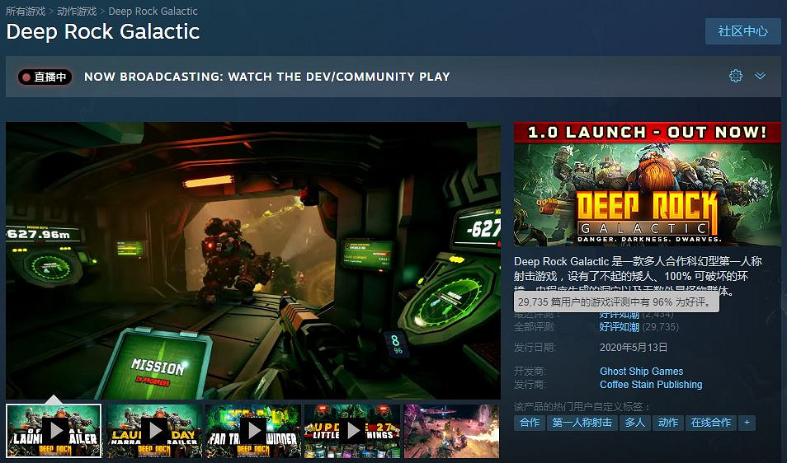Screen dimensions: 787x463
Task: Go to 所有游戏 breadcrumb
Action: pos(26,12)
